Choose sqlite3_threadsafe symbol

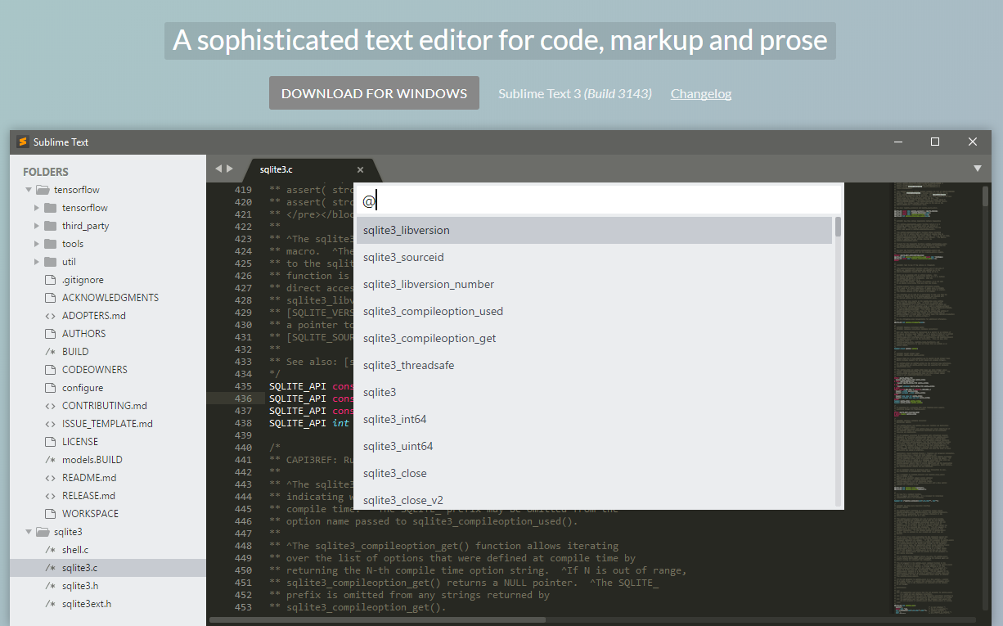click(x=594, y=365)
